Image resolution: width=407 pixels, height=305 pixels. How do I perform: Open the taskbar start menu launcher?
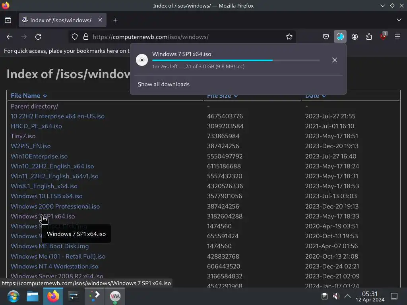[x=13, y=296]
